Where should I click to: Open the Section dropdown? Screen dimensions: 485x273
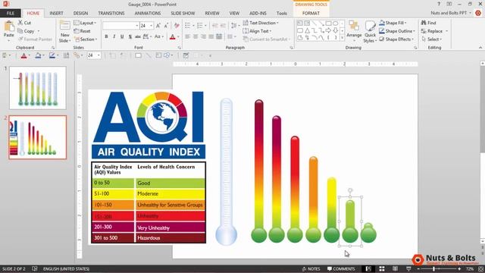(x=86, y=39)
